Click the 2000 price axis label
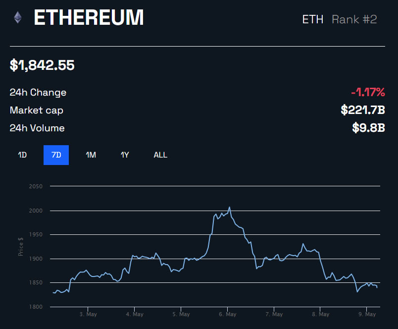 [x=37, y=211]
